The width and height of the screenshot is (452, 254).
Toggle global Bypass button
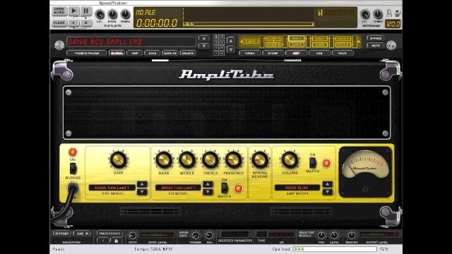click(376, 38)
